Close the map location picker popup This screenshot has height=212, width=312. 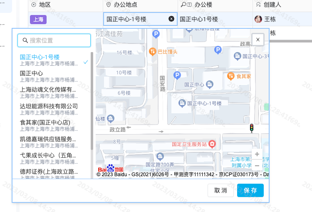(258, 40)
